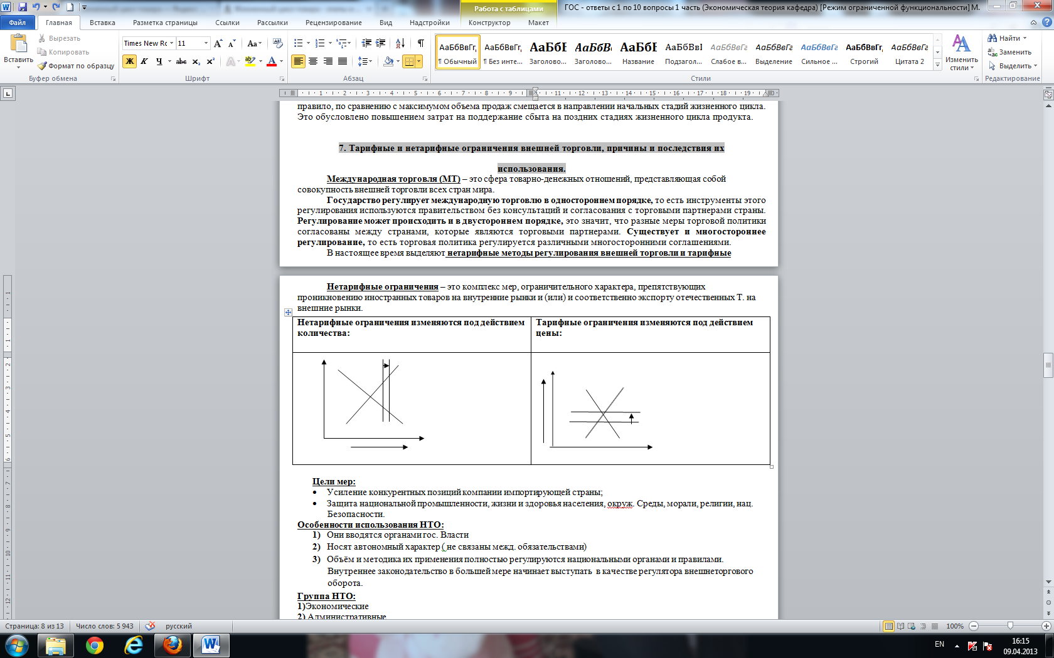Save document from quick access toolbar
1054x658 pixels.
pyautogui.click(x=23, y=7)
